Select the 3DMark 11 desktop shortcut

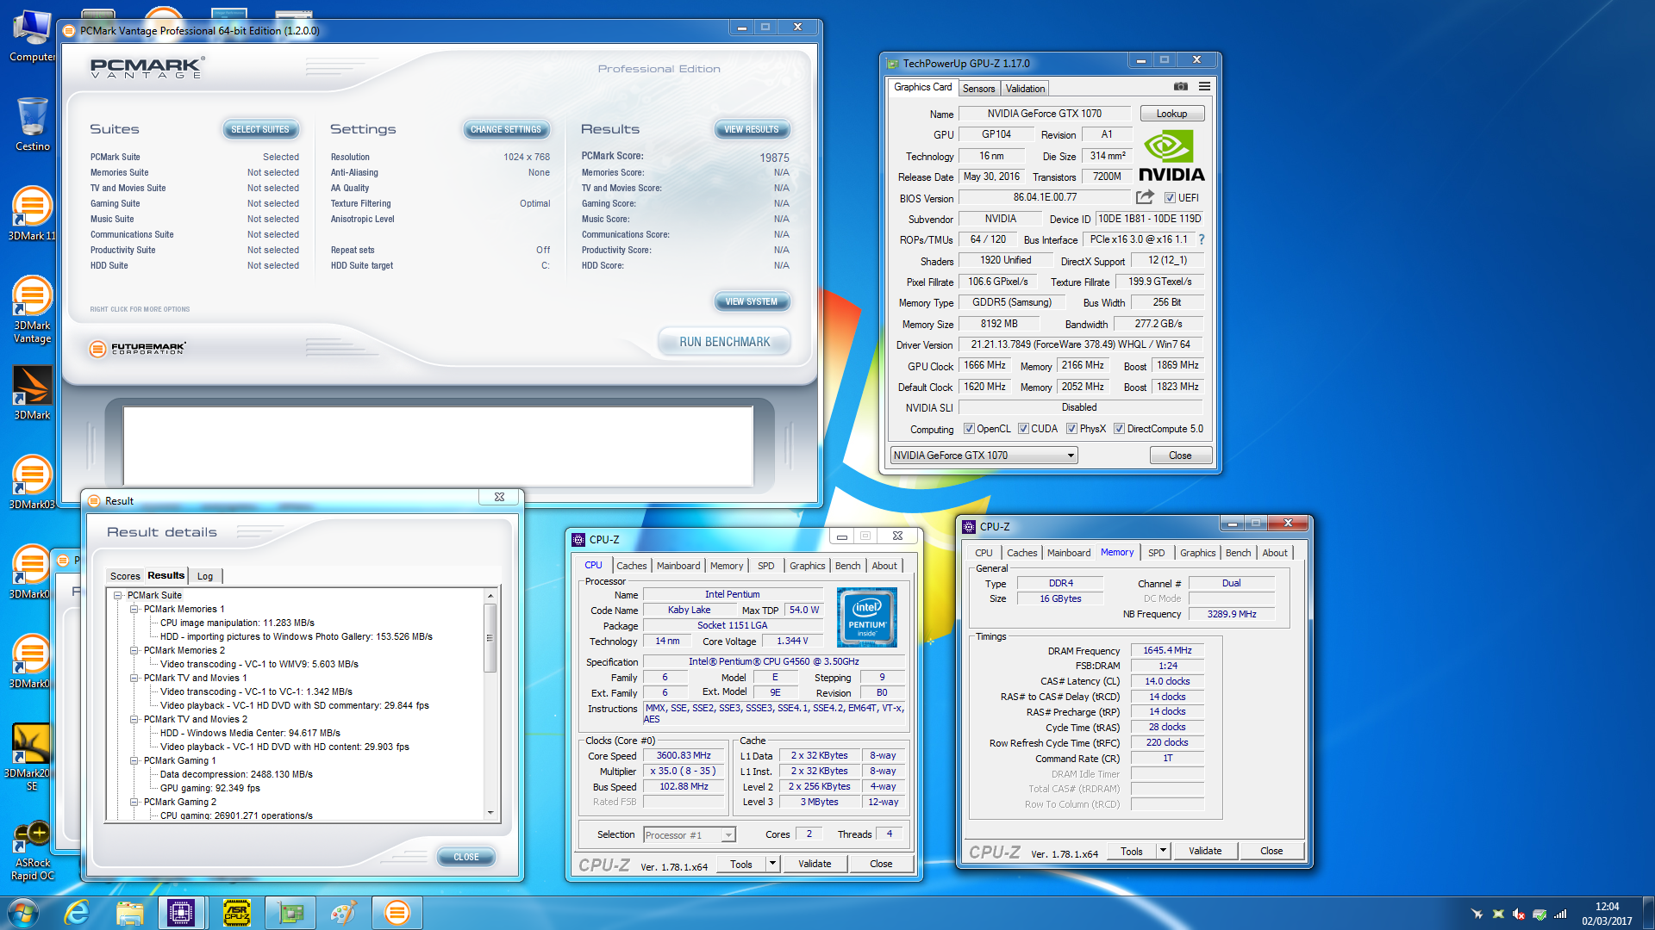tap(32, 213)
